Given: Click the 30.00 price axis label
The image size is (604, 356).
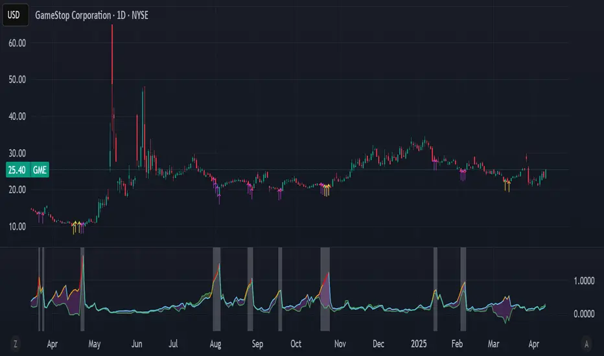Looking at the screenshot, I should click(17, 153).
